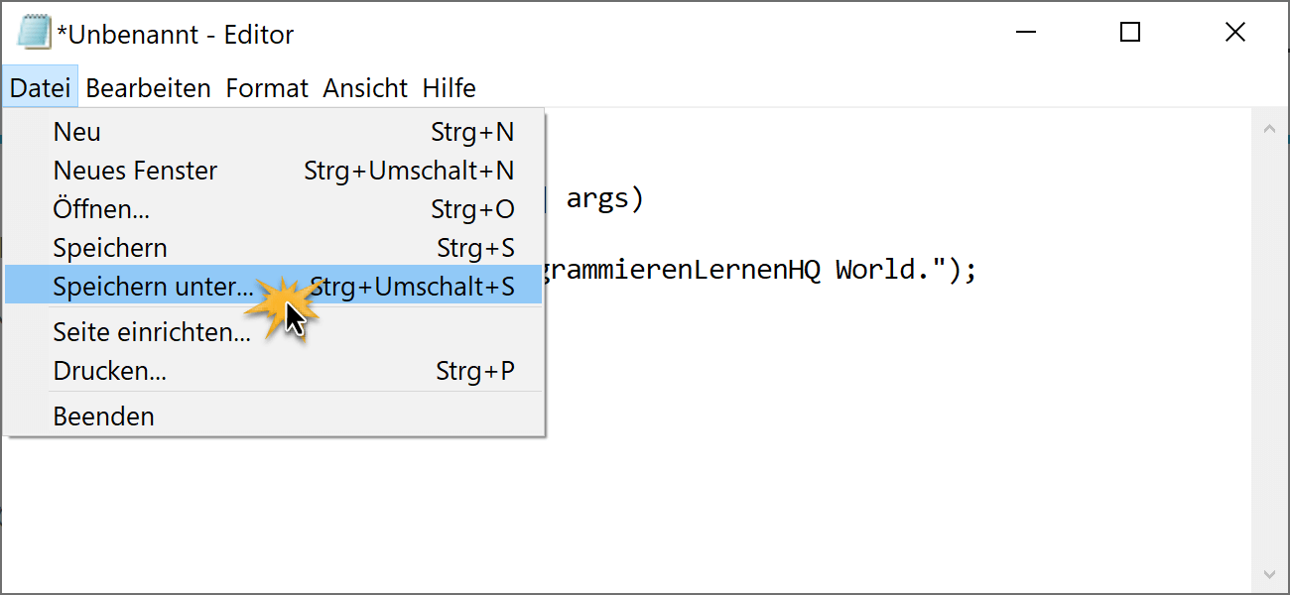Screen dimensions: 1290x595
Task: Open the Datei menu
Action: [x=40, y=88]
